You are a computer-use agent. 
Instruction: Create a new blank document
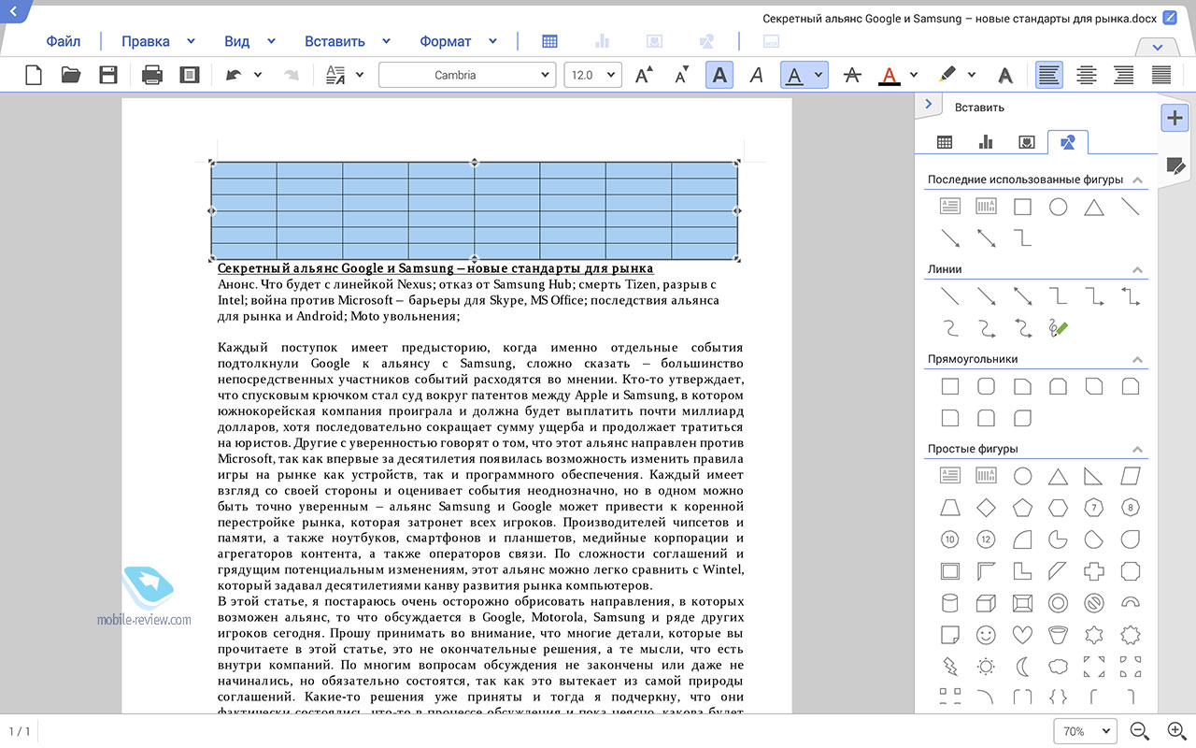[34, 75]
